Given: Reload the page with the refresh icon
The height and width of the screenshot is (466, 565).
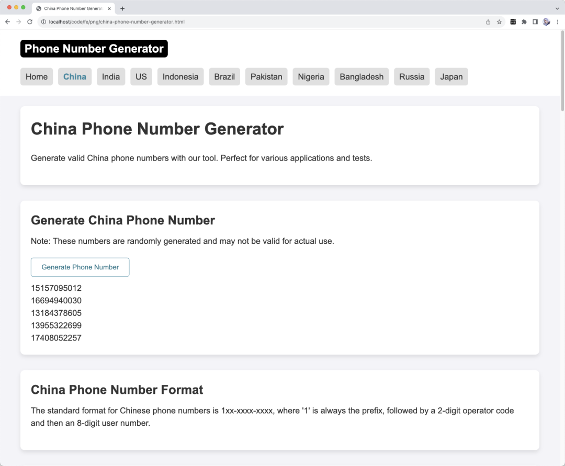Looking at the screenshot, I should point(30,22).
